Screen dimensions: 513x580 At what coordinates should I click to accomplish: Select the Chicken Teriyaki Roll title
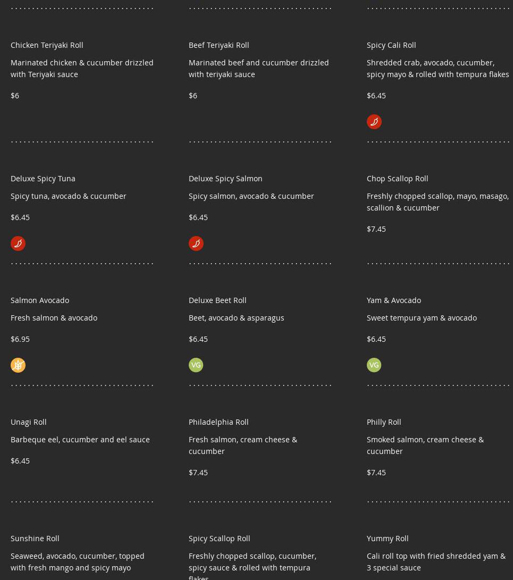pos(47,45)
